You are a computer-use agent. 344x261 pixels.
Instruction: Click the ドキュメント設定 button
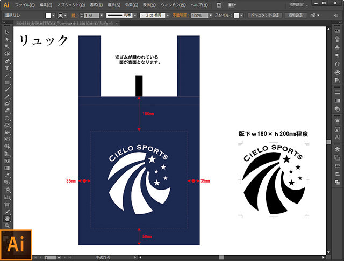(x=265, y=16)
